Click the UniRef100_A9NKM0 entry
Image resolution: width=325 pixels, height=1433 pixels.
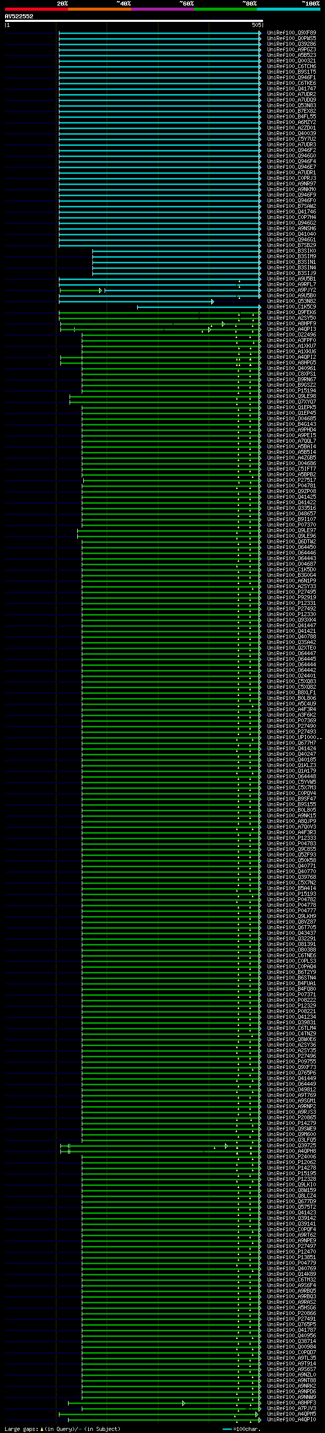coord(291,189)
